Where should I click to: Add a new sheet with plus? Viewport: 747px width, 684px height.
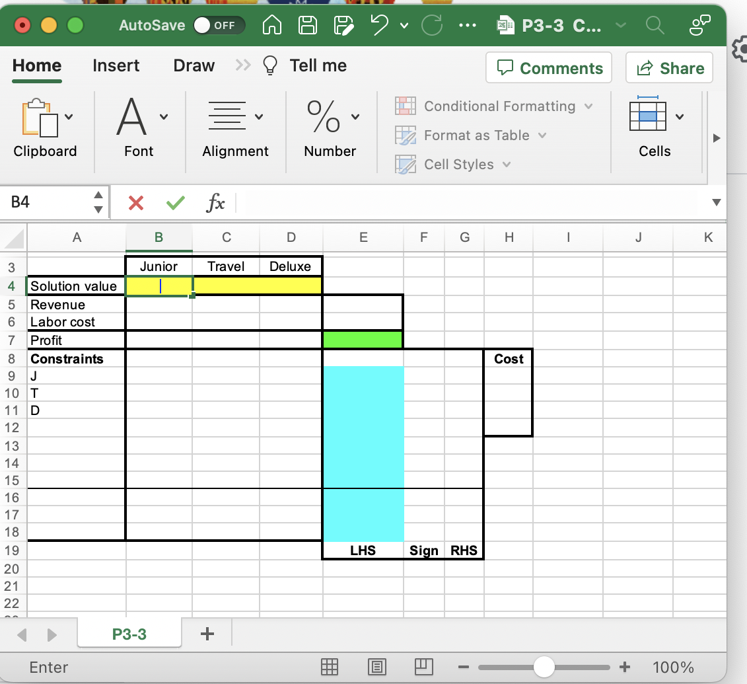207,634
